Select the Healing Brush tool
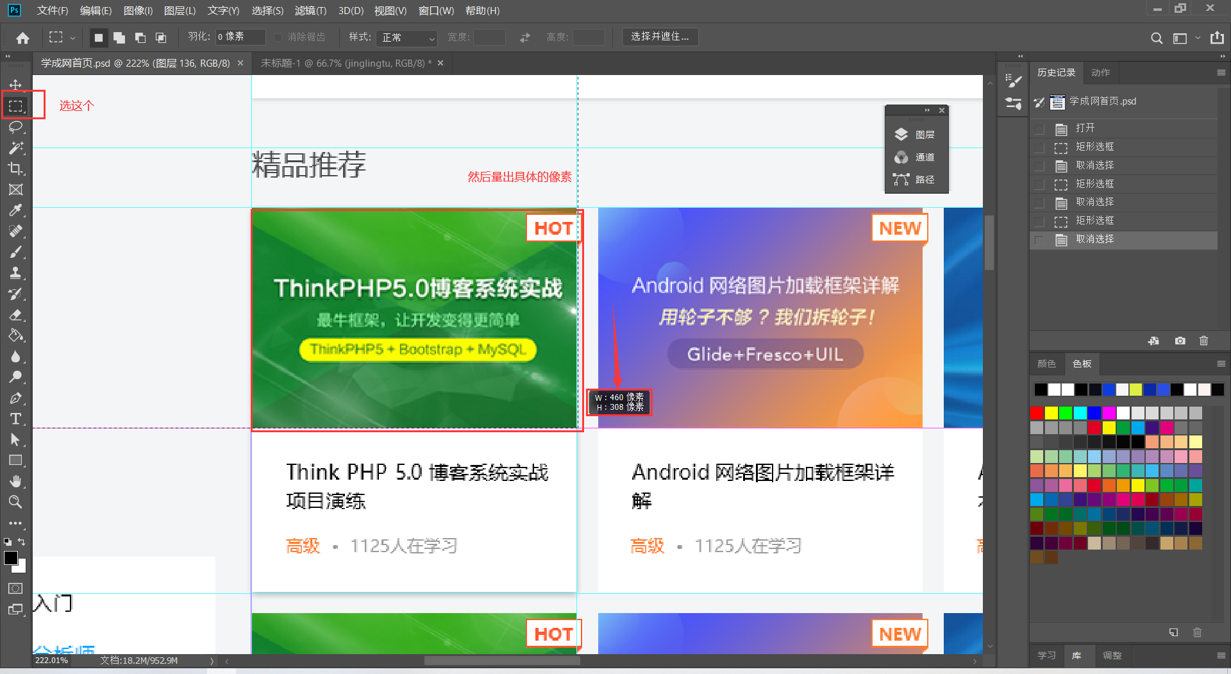This screenshot has height=674, width=1231. [x=15, y=231]
